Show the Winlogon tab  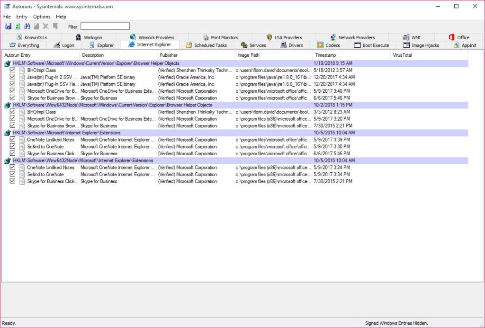(89, 37)
